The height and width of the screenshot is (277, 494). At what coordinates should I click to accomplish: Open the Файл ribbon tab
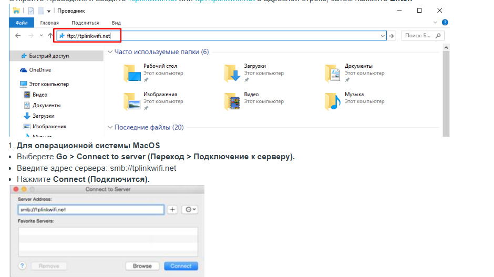(22, 23)
